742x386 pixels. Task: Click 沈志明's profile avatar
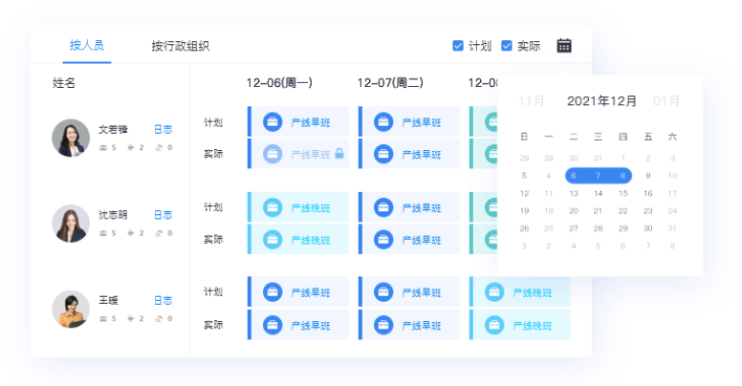tap(71, 224)
